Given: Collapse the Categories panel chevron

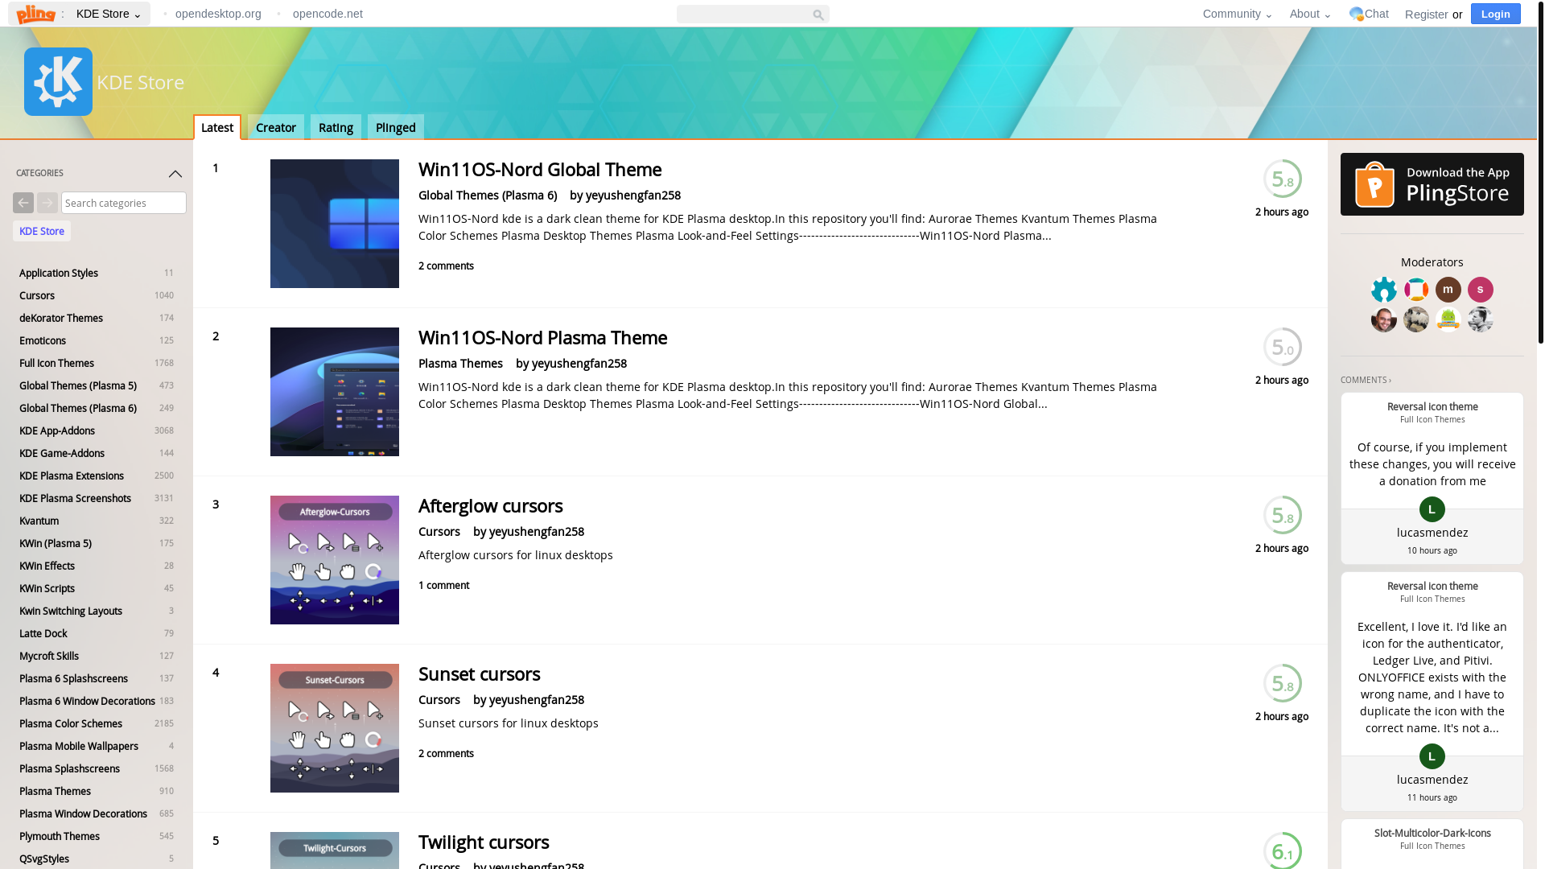Looking at the screenshot, I should click(175, 174).
